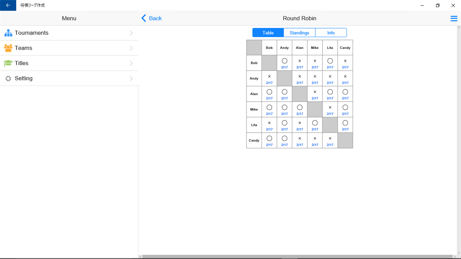
Task: Switch to the Info tab
Action: 331,33
